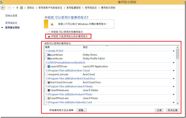The image size is (186, 118).
Task: Go to 控制台首頁 in left sidebar
Action: coord(11,16)
